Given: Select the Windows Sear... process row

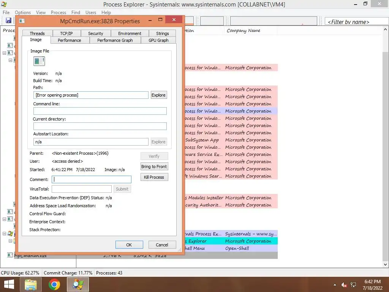Looking at the screenshot, I should click(231, 176).
